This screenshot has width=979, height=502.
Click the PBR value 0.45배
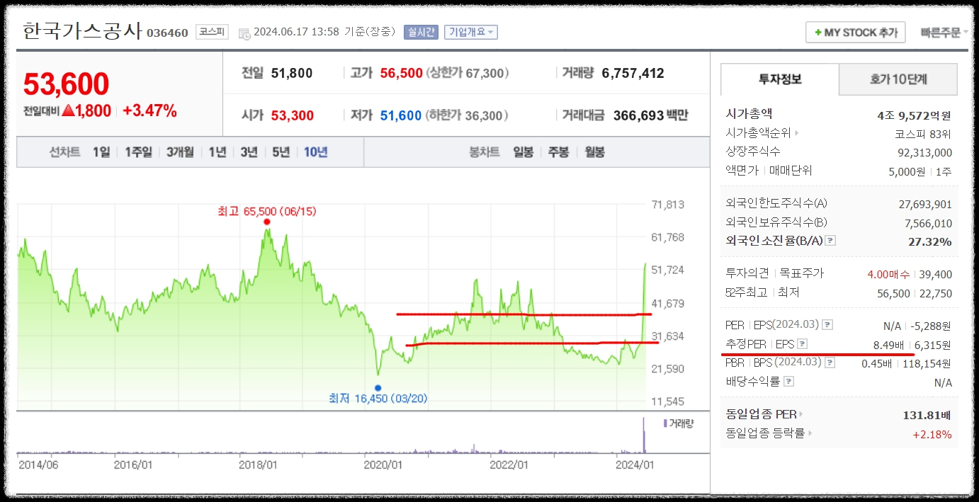877,363
